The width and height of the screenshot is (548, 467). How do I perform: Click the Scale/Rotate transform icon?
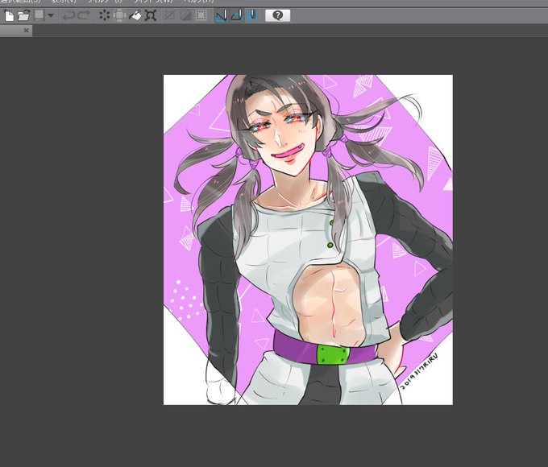click(x=150, y=16)
